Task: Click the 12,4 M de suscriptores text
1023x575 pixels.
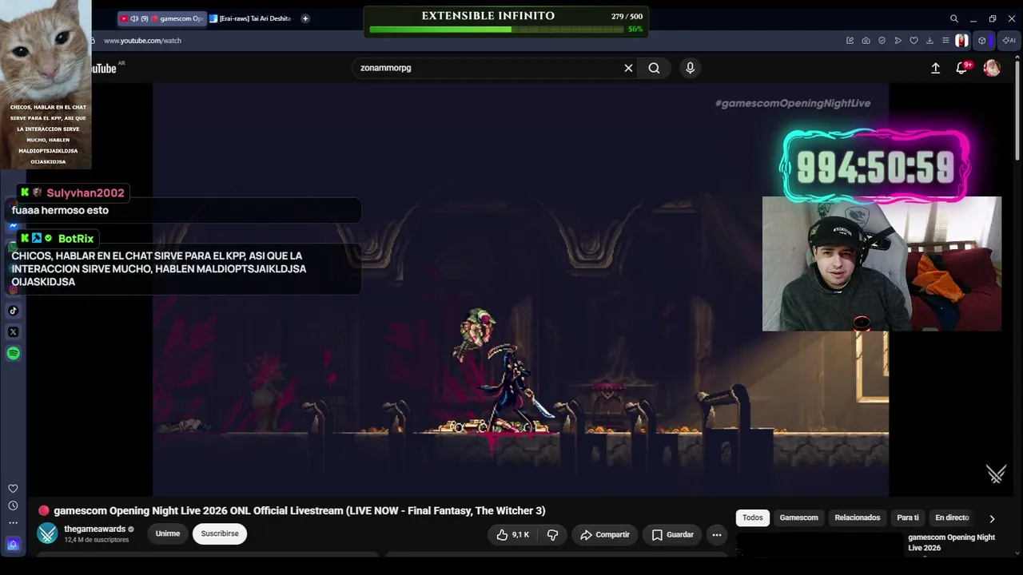Action: coord(96,541)
